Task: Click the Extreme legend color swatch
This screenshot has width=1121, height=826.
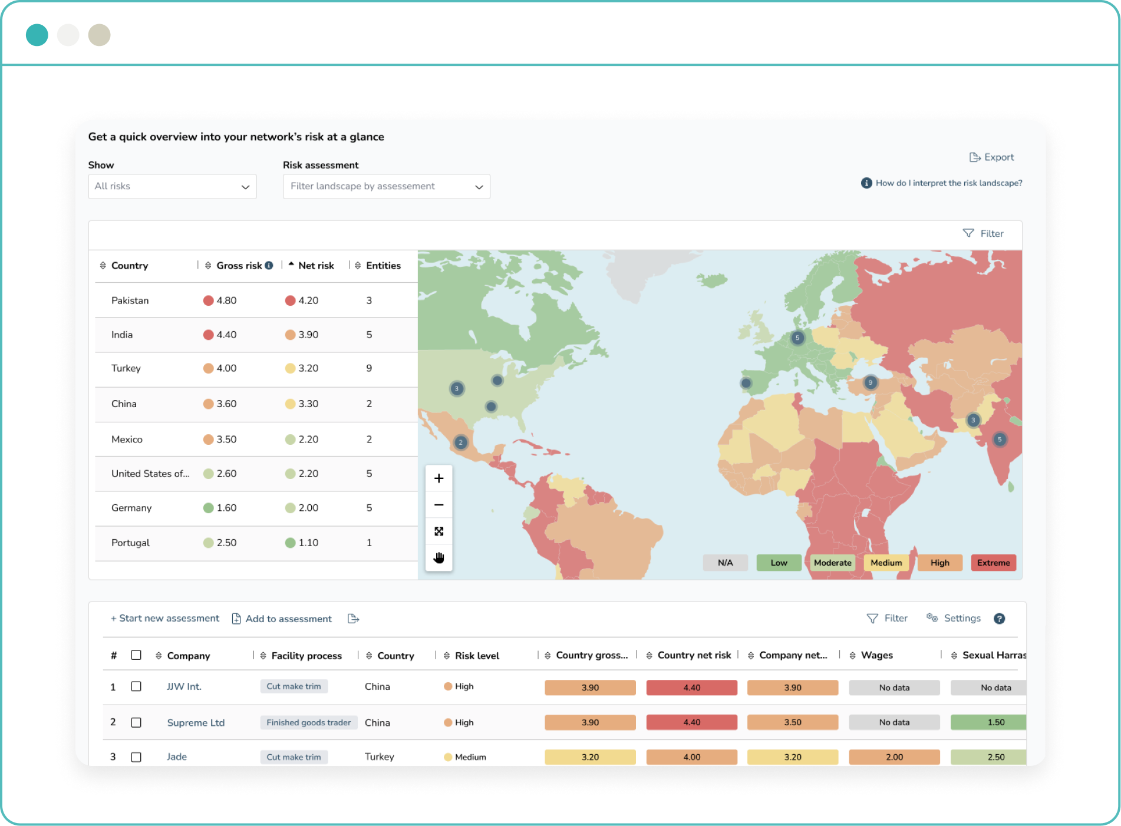Action: click(x=993, y=563)
